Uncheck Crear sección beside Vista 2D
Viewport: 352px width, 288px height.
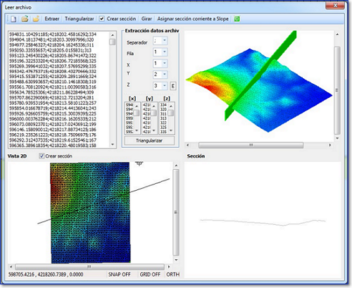(x=42, y=156)
